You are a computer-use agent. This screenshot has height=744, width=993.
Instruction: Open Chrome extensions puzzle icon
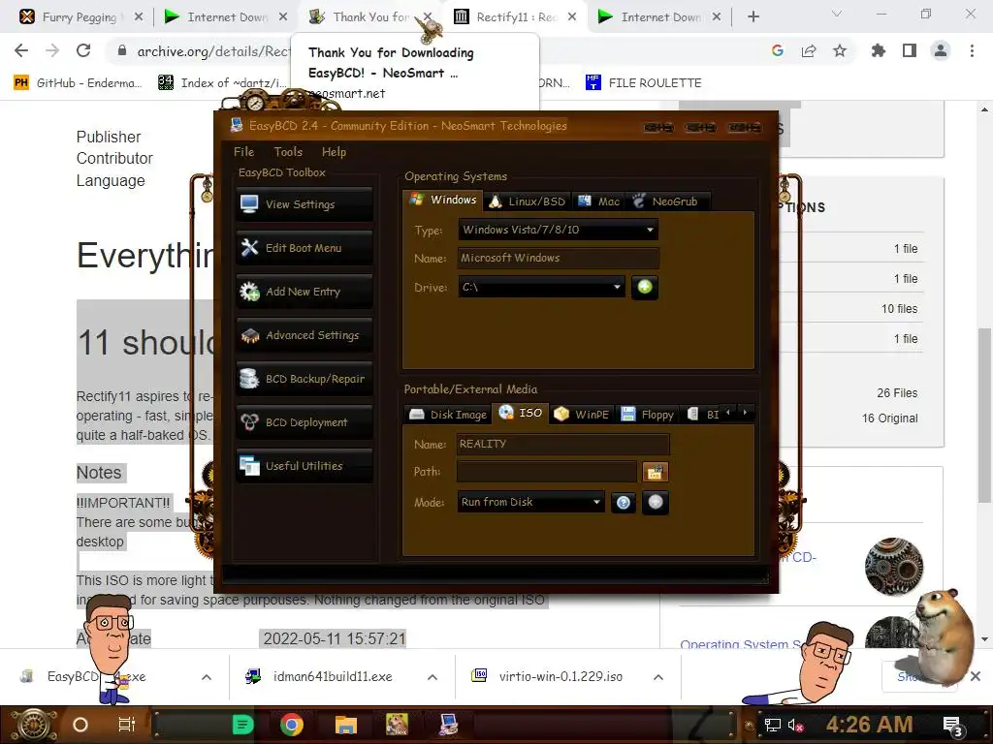[x=879, y=50]
